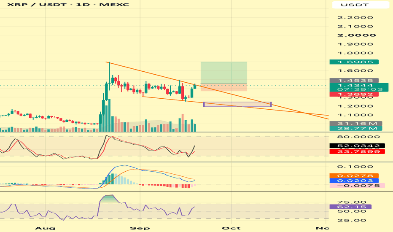Click the purple support rectangle

click(237, 104)
